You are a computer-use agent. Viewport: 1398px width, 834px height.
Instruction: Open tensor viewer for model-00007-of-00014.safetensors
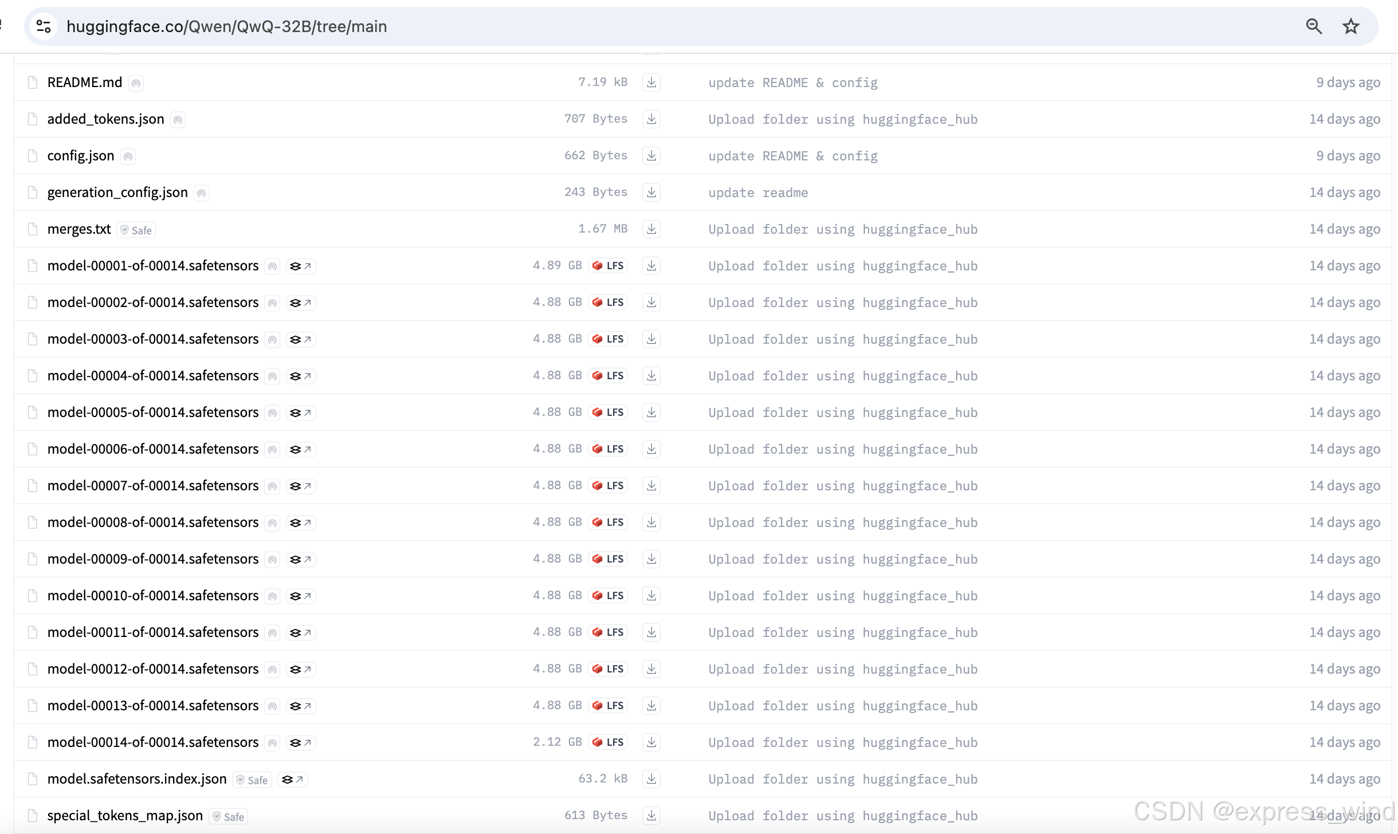coord(301,486)
